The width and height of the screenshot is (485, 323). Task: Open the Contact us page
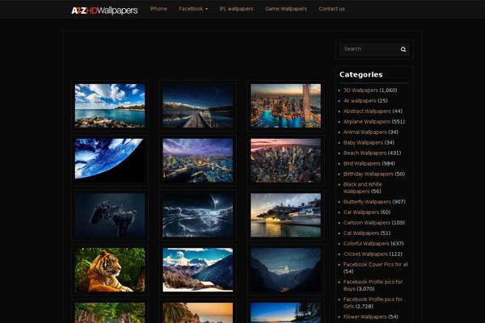pos(331,9)
